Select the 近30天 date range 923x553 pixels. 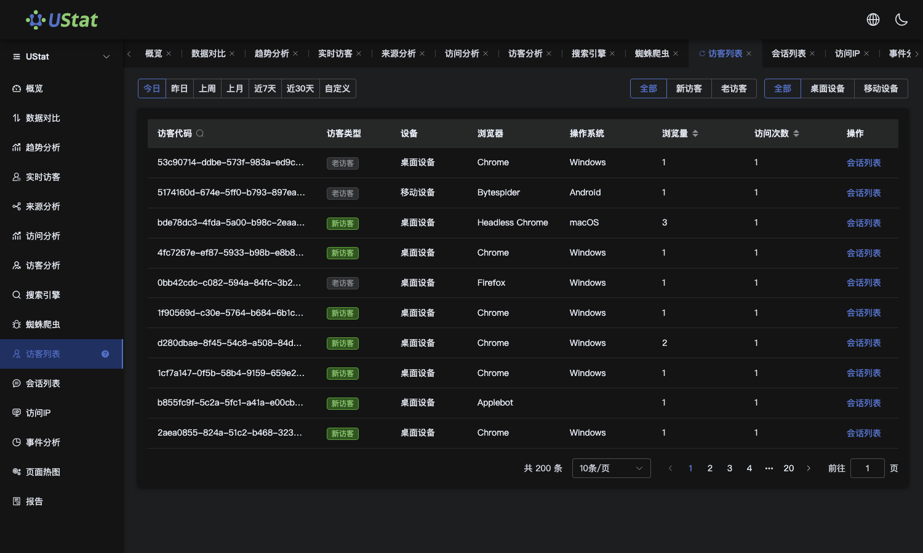point(300,88)
